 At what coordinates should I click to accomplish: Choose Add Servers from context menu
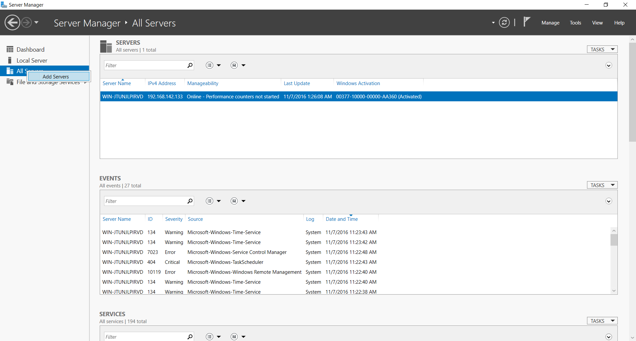point(59,76)
